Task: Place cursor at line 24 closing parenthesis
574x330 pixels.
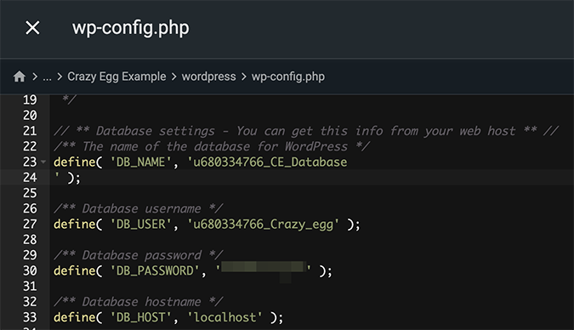Action: (71, 178)
